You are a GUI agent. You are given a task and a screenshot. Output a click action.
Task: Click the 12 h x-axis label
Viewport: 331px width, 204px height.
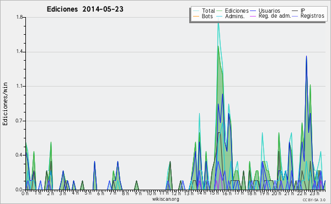click(176, 194)
